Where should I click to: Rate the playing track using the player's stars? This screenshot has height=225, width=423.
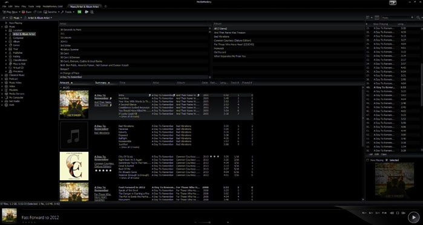point(28,223)
